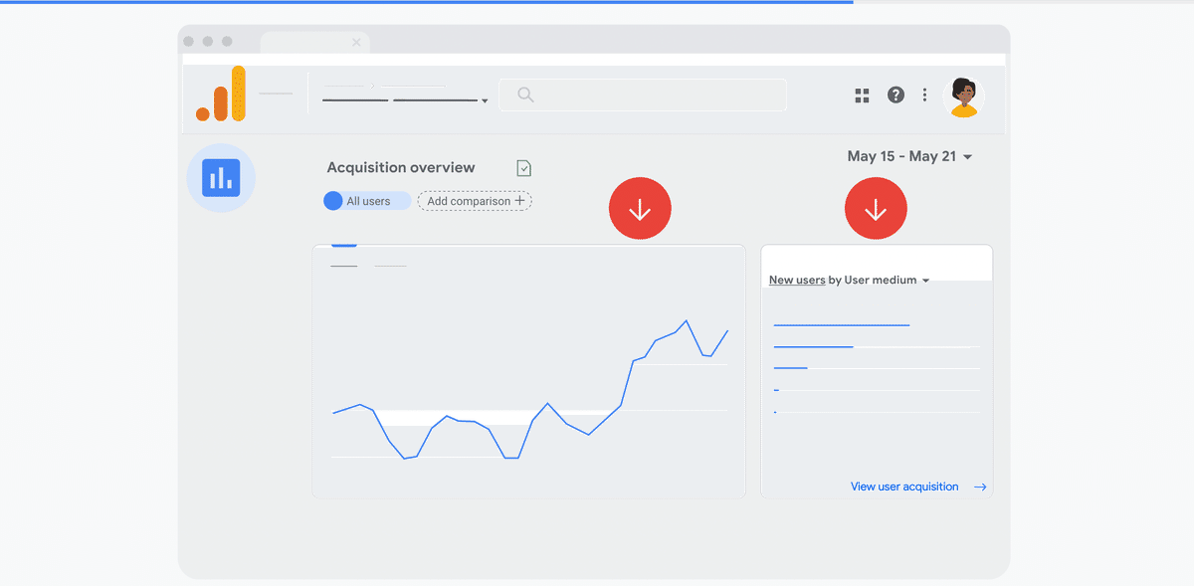Click inside the search input field
Viewport: 1194px width, 586px height.
coord(642,94)
